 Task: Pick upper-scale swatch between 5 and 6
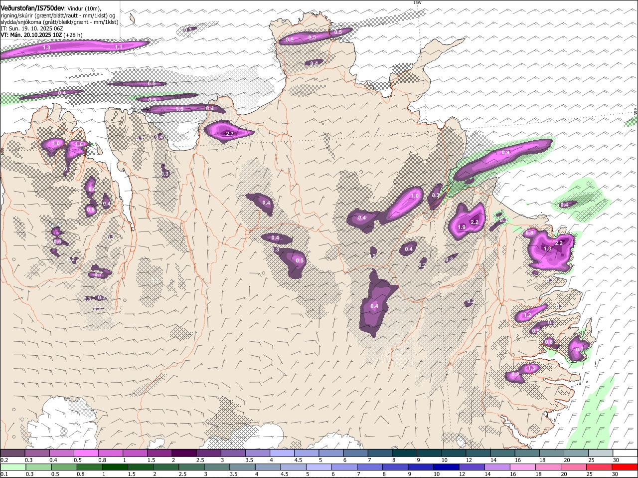(331, 453)
